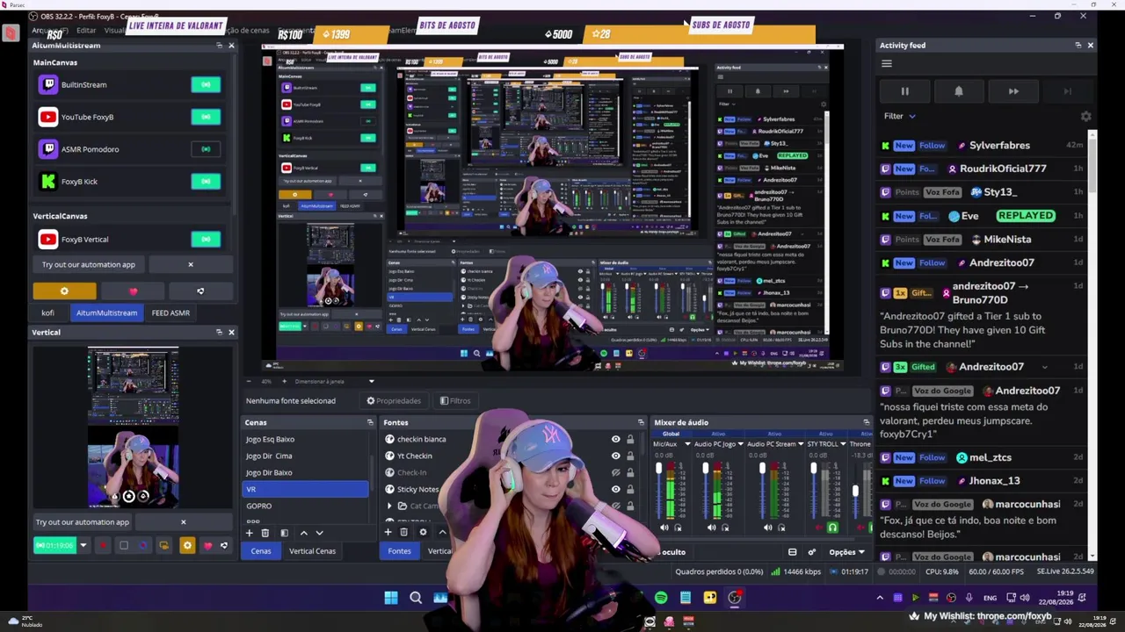1125x632 pixels.
Task: Pause the Activity feed
Action: click(904, 91)
